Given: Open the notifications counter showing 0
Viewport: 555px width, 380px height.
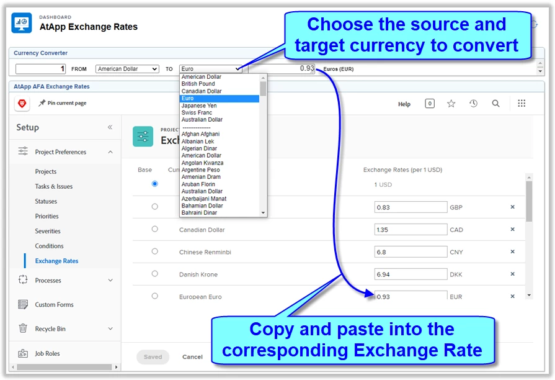Looking at the screenshot, I should tap(429, 104).
